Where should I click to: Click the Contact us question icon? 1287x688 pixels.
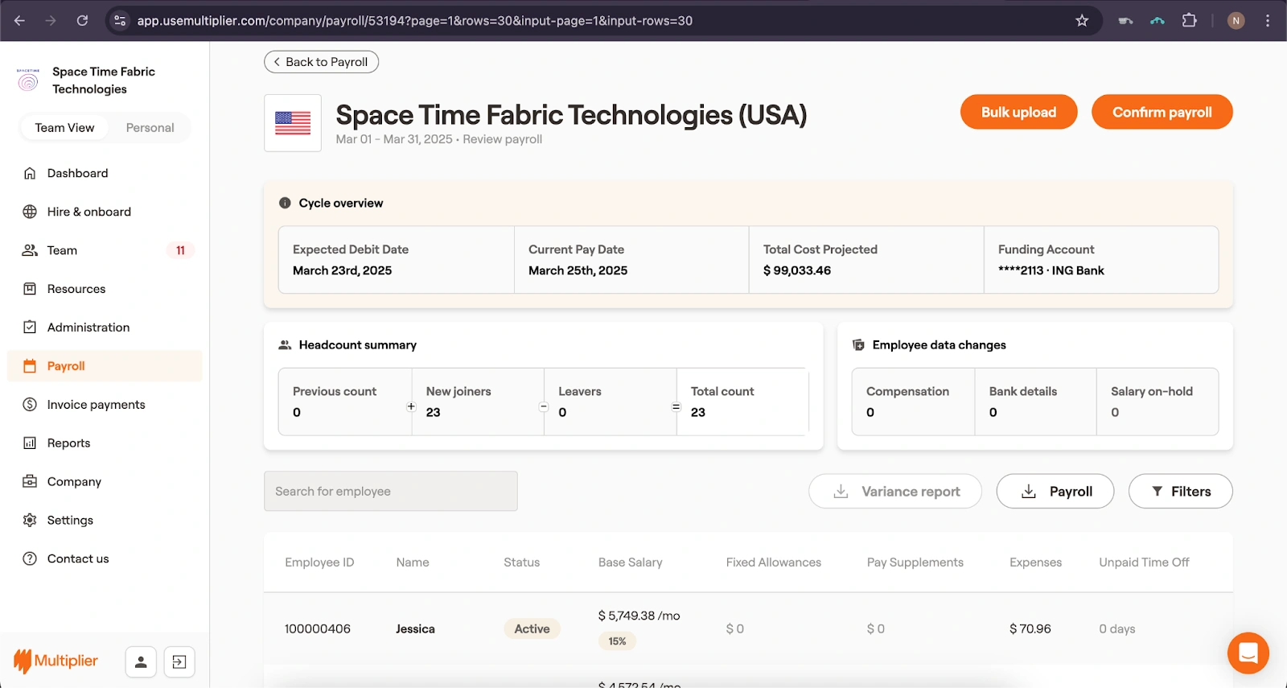30,559
